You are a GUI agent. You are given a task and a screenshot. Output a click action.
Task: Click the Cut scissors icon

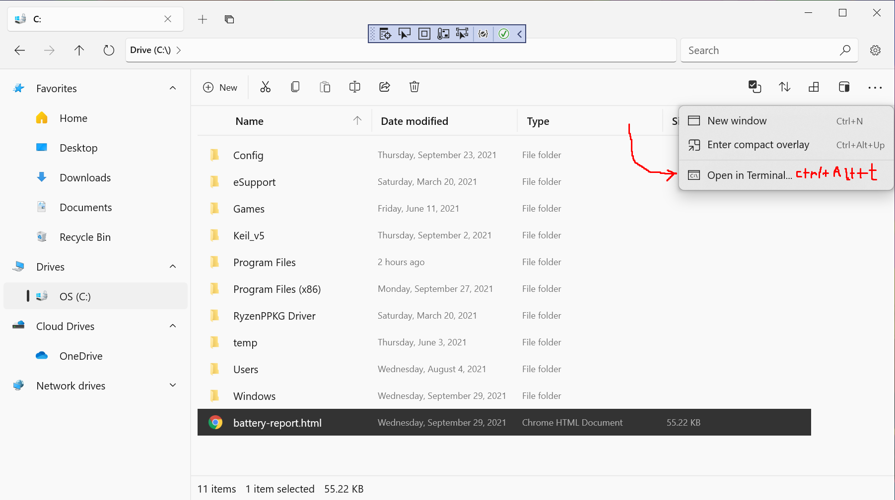click(266, 87)
